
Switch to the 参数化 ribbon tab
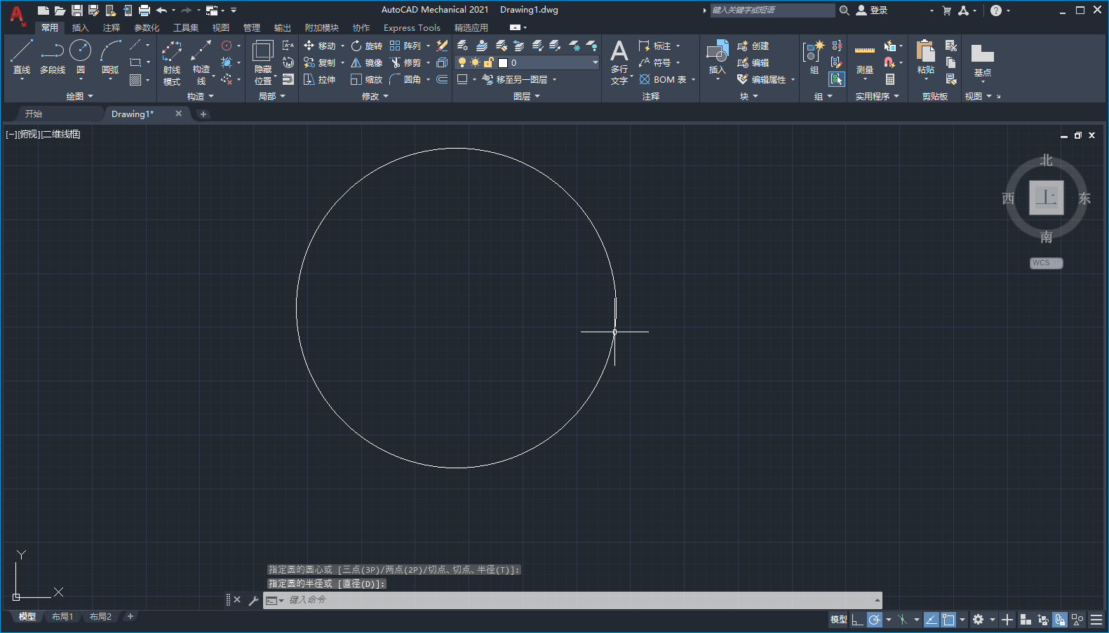(147, 28)
